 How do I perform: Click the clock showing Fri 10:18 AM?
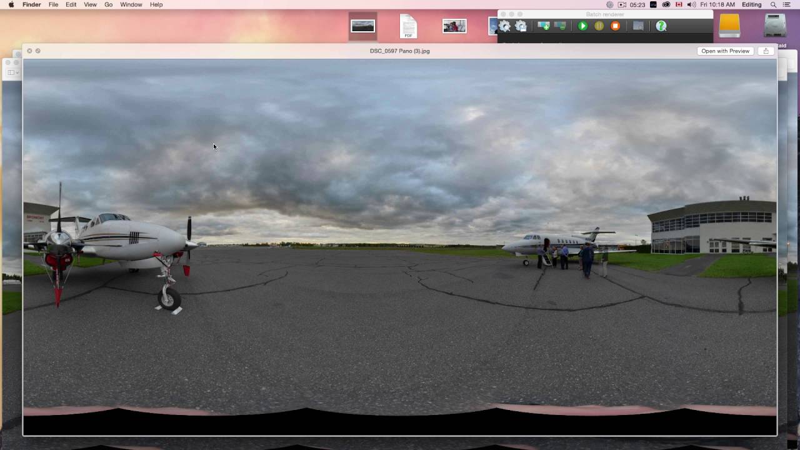717,4
